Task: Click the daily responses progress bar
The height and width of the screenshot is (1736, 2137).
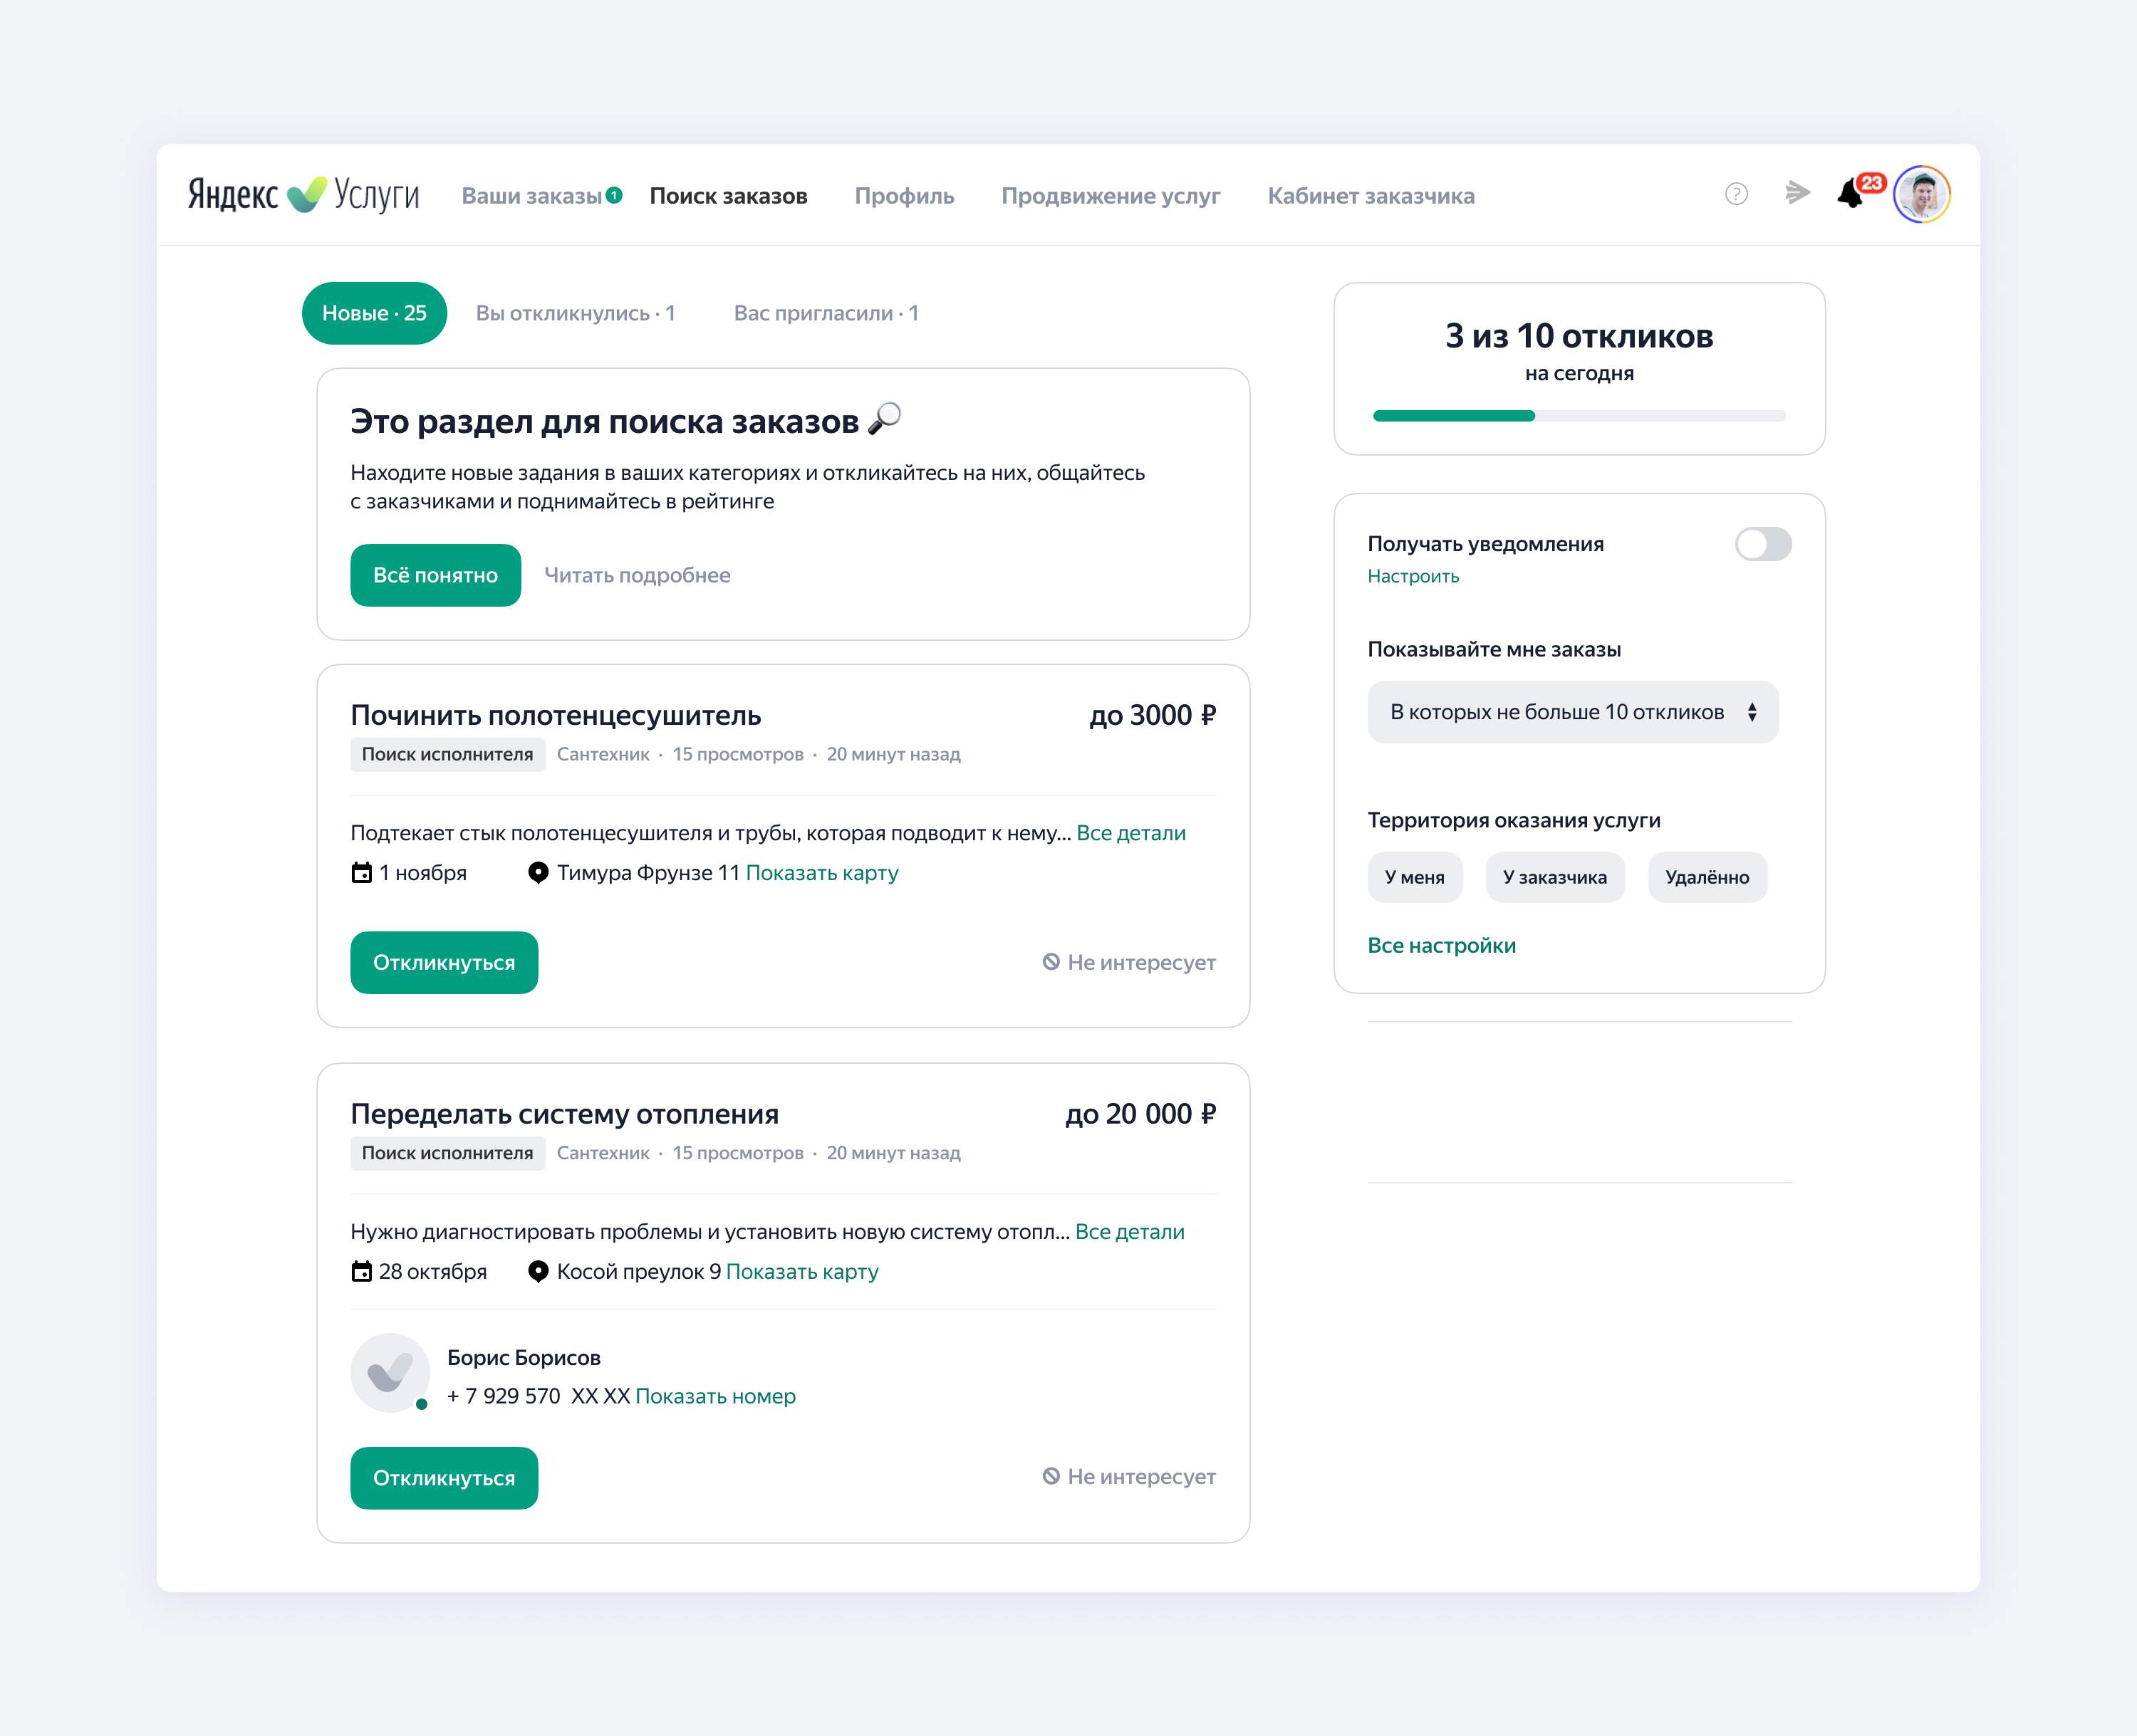Action: coord(1579,416)
